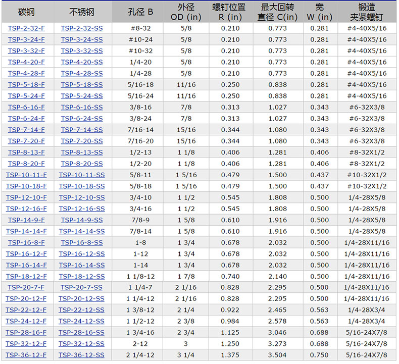Open TSP-22-12-F part page
Image resolution: width=399 pixels, height=364 pixels.
point(26,310)
